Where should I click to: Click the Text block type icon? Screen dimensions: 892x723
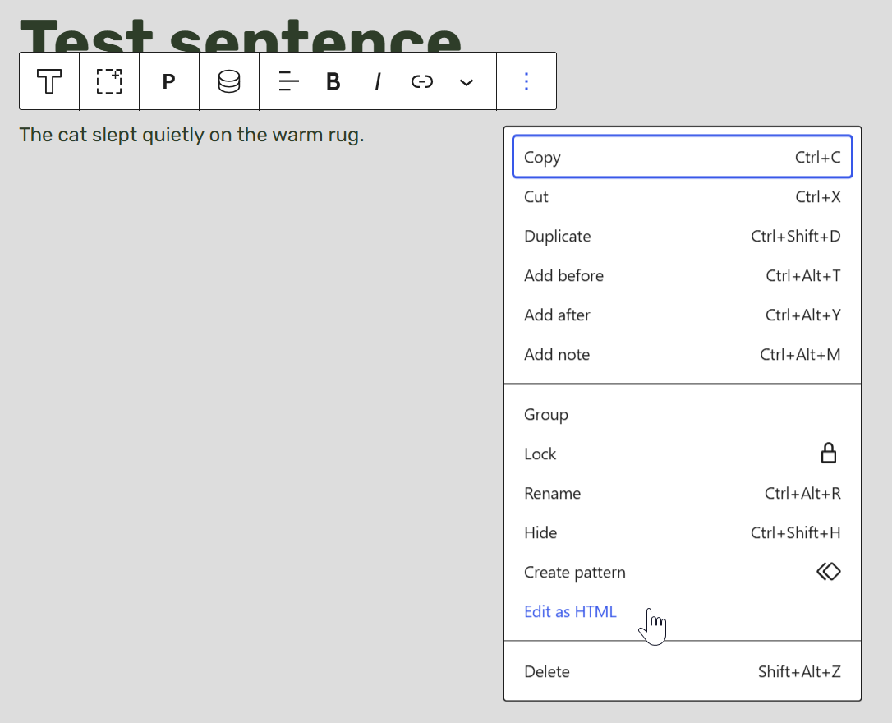[49, 81]
